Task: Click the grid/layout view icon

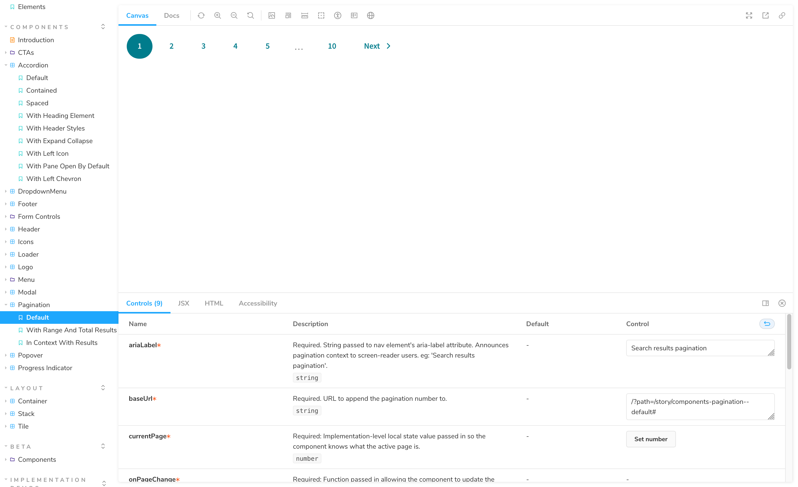Action: 354,15
